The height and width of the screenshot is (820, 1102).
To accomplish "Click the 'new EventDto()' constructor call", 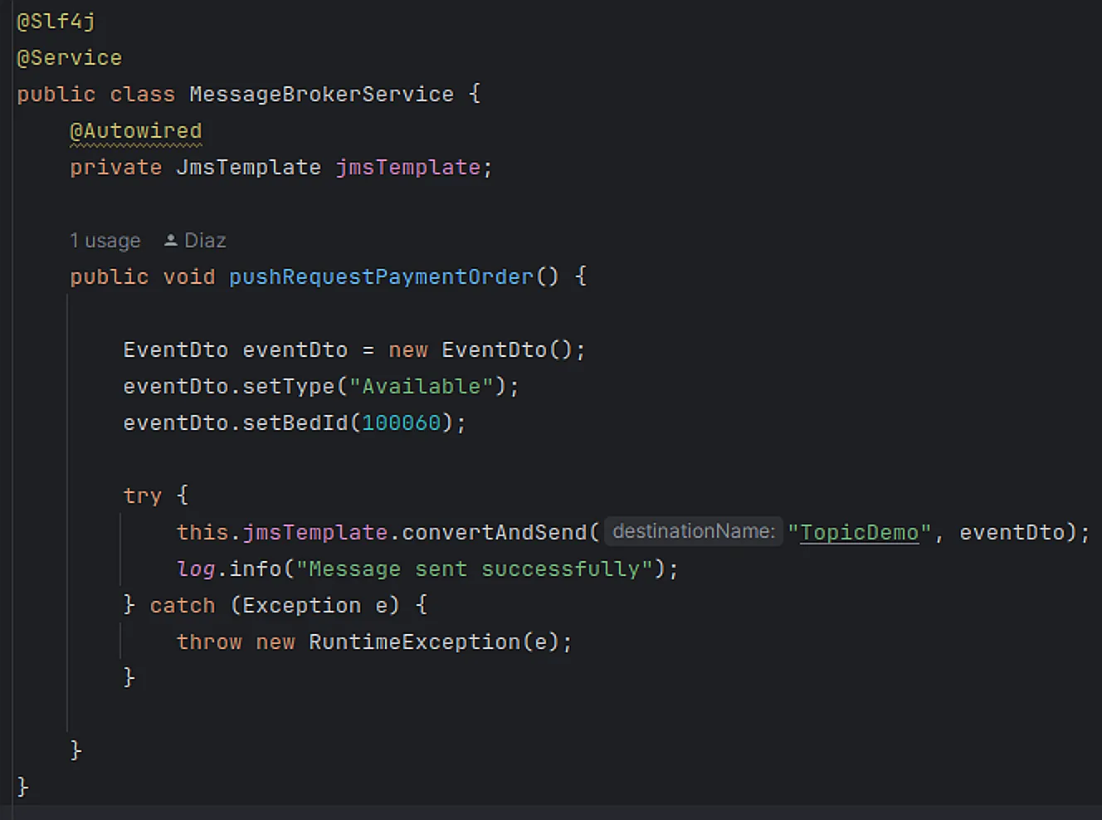I will [480, 350].
